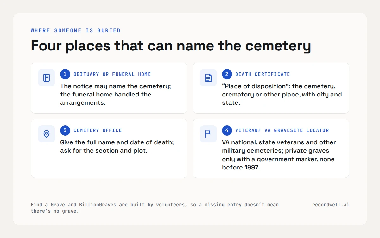Image resolution: width=380 pixels, height=238 pixels.
Task: Select the "OBITUARY OR FUNERAL HOME" heading
Action: (112, 74)
